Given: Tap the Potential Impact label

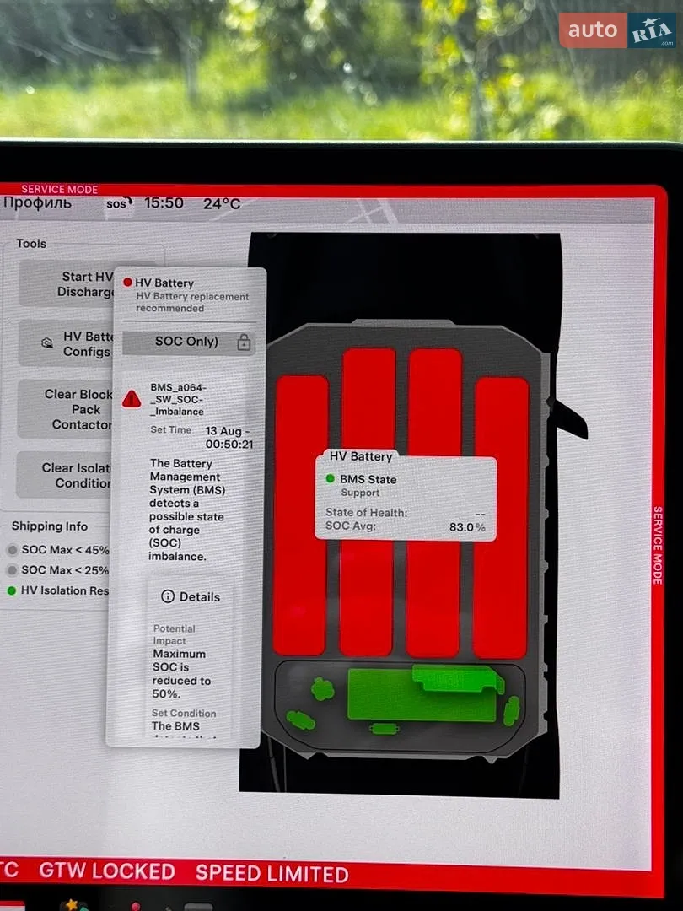Looking at the screenshot, I should 175,634.
